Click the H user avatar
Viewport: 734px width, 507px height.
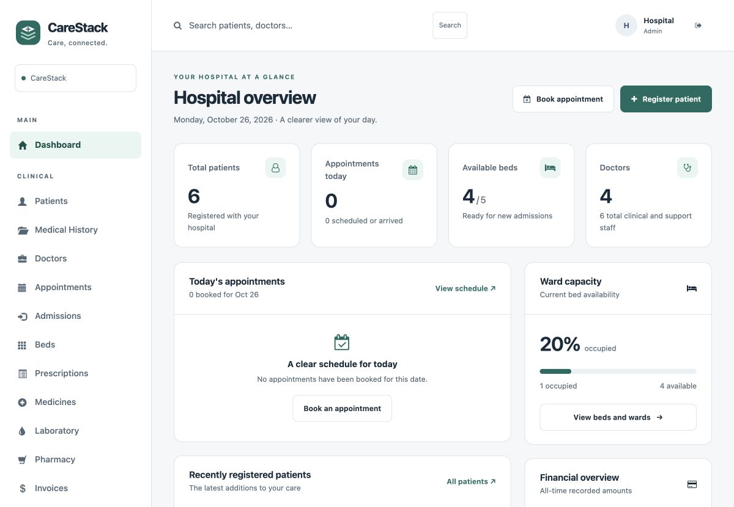click(x=626, y=26)
